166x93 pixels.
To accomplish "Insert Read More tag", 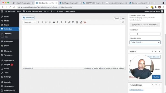I will click(x=73, y=22).
